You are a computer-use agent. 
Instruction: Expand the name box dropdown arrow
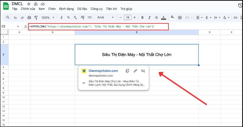18,26
